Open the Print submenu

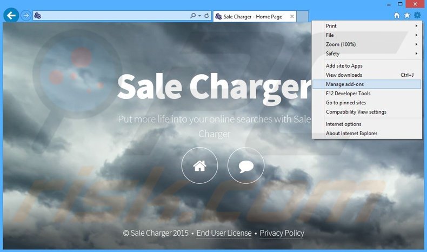point(367,26)
